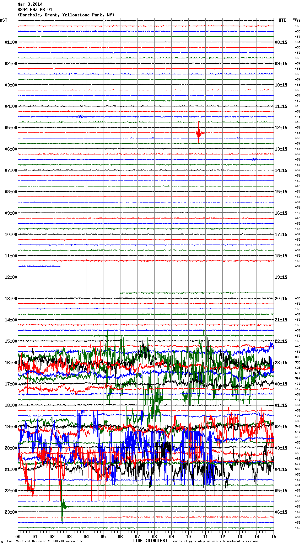Screen dimensions: 302x546
Task: Click the 19:15 UTC time label
Action: 281,277
